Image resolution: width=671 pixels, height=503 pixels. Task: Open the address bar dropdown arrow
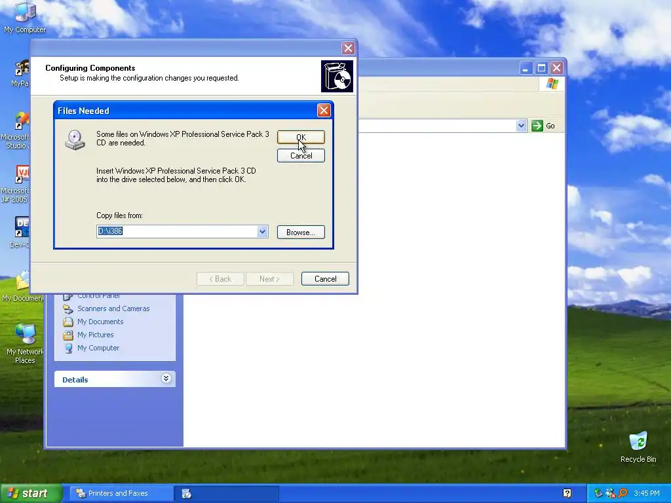tap(521, 126)
